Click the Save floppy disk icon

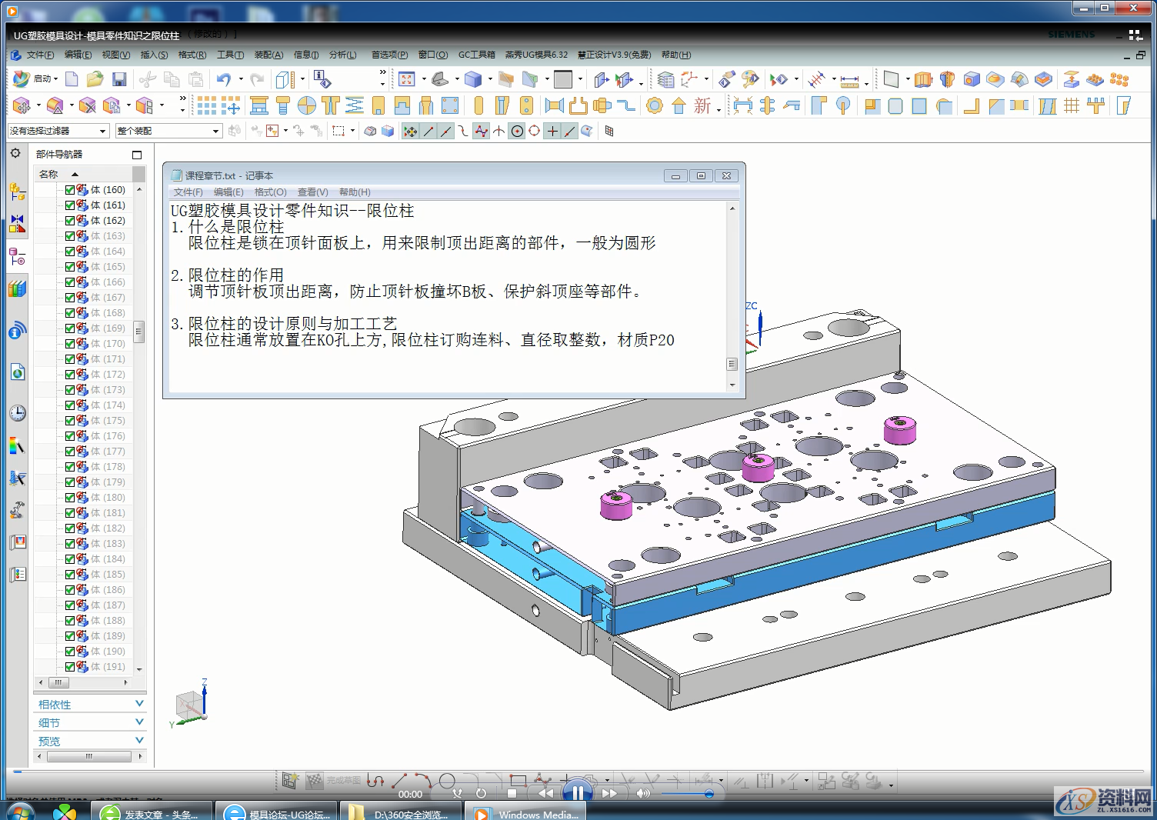(119, 79)
